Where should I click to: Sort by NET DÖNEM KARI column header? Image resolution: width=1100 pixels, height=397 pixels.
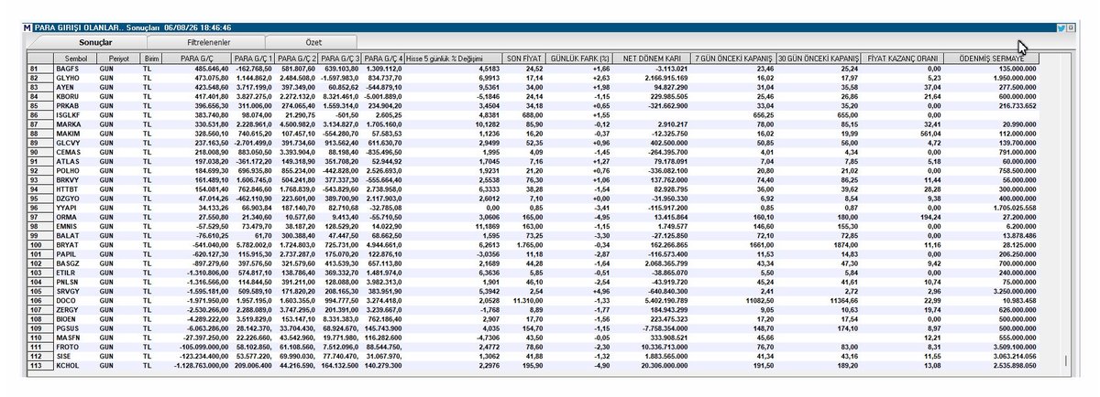(652, 58)
